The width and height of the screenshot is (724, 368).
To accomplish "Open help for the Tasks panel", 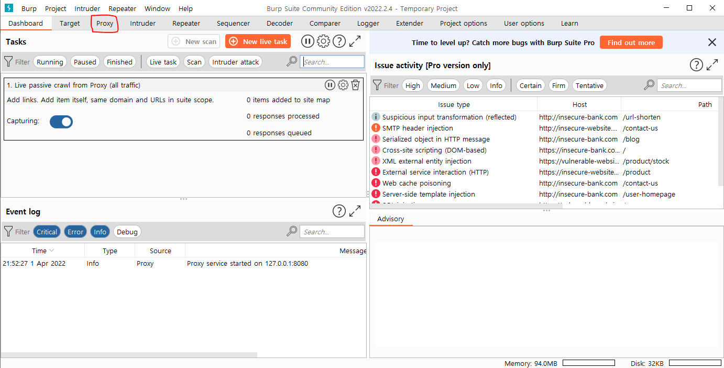I will coord(339,41).
